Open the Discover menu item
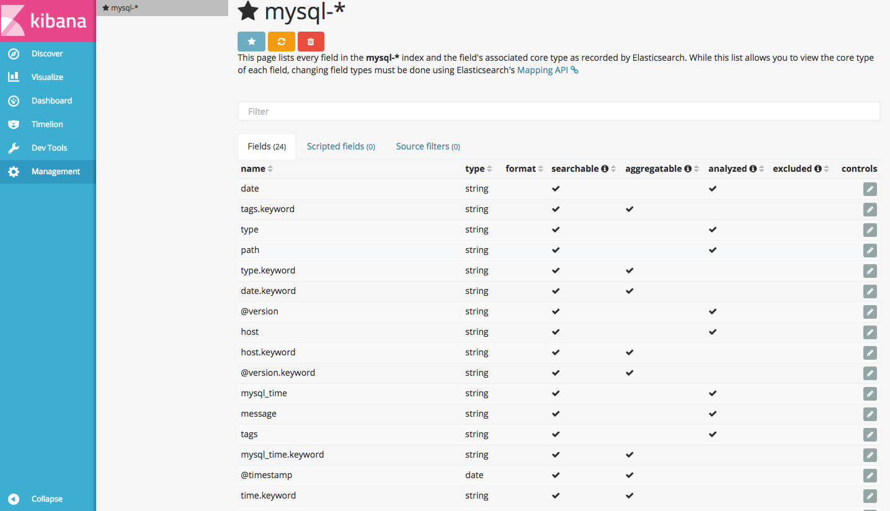Image resolution: width=890 pixels, height=511 pixels. 47,53
